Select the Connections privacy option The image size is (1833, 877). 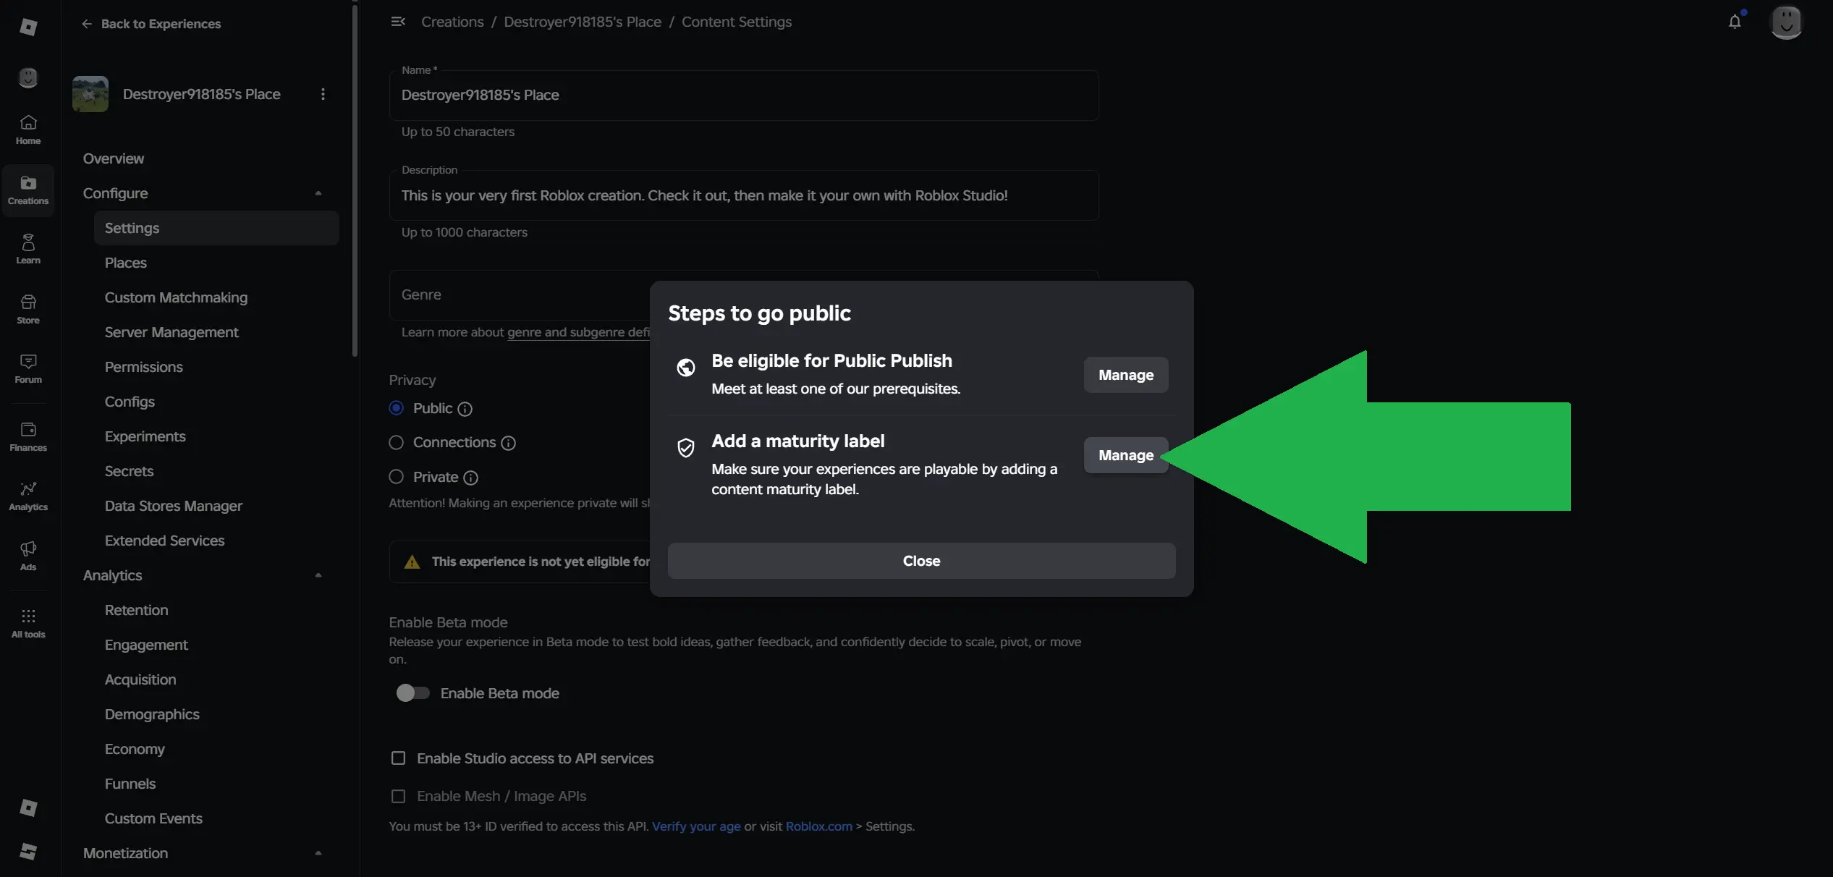point(397,442)
